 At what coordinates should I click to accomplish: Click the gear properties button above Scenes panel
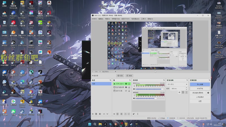click(x=120, y=76)
